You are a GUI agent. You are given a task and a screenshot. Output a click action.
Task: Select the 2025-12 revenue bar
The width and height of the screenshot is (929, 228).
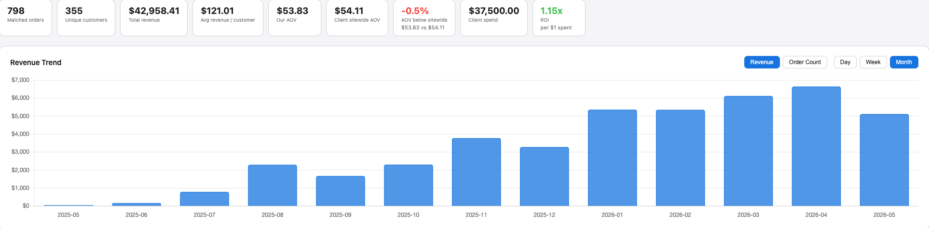(x=545, y=176)
